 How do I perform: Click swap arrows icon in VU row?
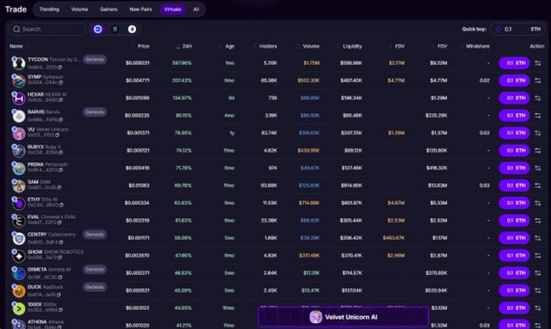click(538, 133)
